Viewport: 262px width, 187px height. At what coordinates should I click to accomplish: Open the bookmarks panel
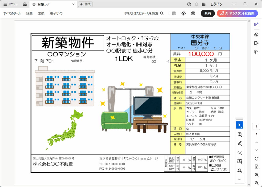click(256, 43)
